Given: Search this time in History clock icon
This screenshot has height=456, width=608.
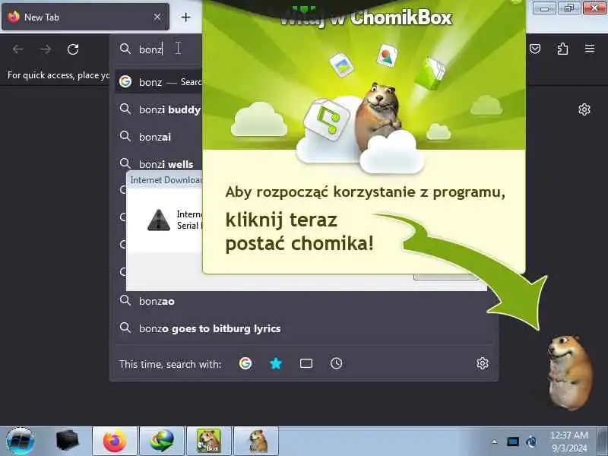Looking at the screenshot, I should pos(336,363).
